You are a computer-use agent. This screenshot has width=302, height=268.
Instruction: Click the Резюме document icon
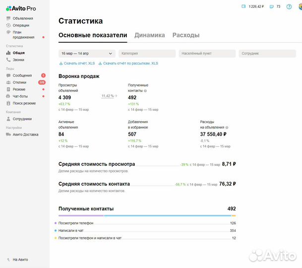point(8,89)
